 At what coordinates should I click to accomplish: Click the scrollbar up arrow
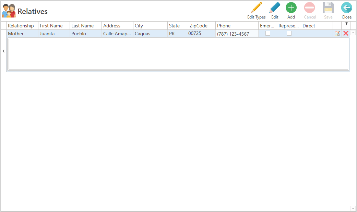point(353,33)
